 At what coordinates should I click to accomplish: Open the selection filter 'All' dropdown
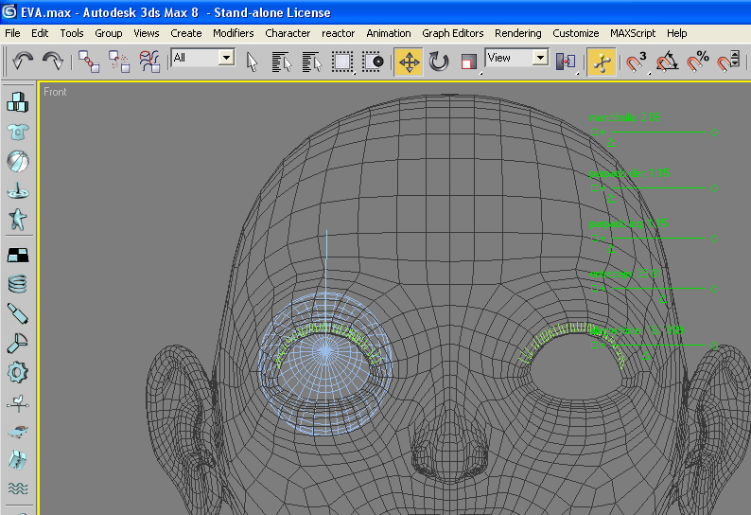[225, 58]
